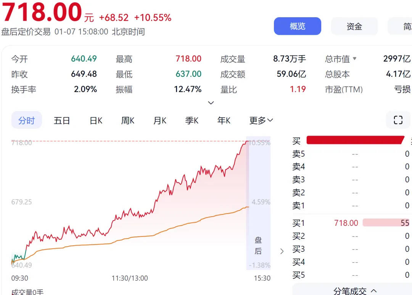The height and width of the screenshot is (295, 412).
Task: Click the fullscreen chart expand icon
Action: (x=398, y=120)
